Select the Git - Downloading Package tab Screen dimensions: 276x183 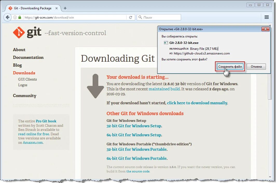point(33,8)
